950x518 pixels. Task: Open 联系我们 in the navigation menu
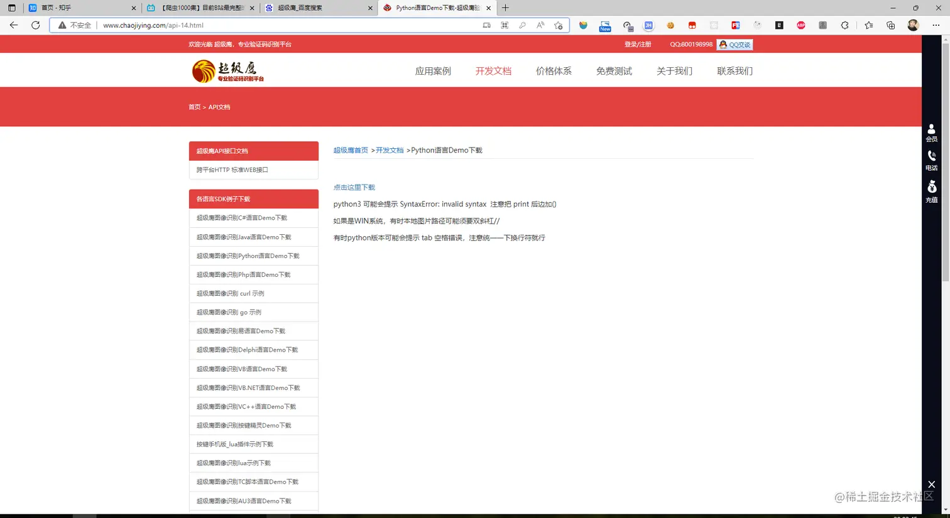[x=734, y=71]
